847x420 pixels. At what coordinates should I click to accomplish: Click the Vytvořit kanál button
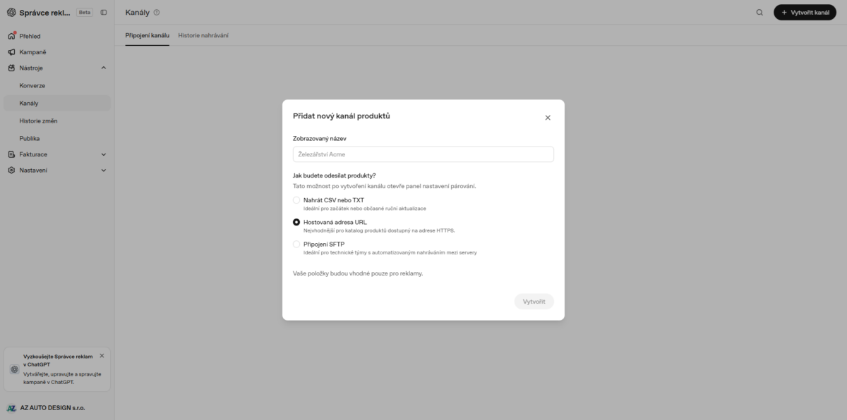coord(805,12)
